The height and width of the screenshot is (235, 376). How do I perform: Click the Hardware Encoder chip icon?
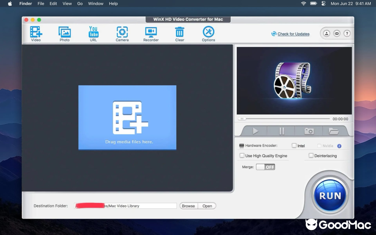pyautogui.click(x=242, y=146)
